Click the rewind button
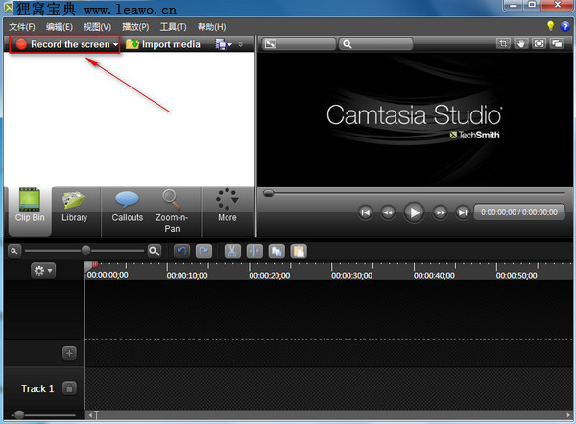Image resolution: width=576 pixels, height=424 pixels. point(388,212)
